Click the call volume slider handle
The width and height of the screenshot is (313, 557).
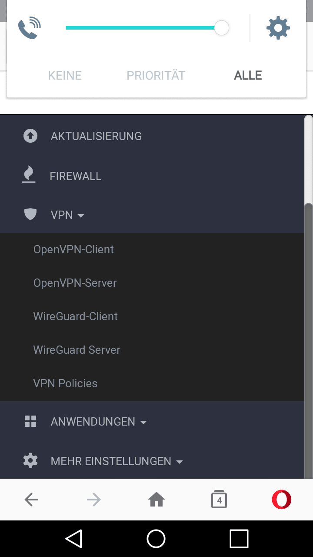point(222,28)
